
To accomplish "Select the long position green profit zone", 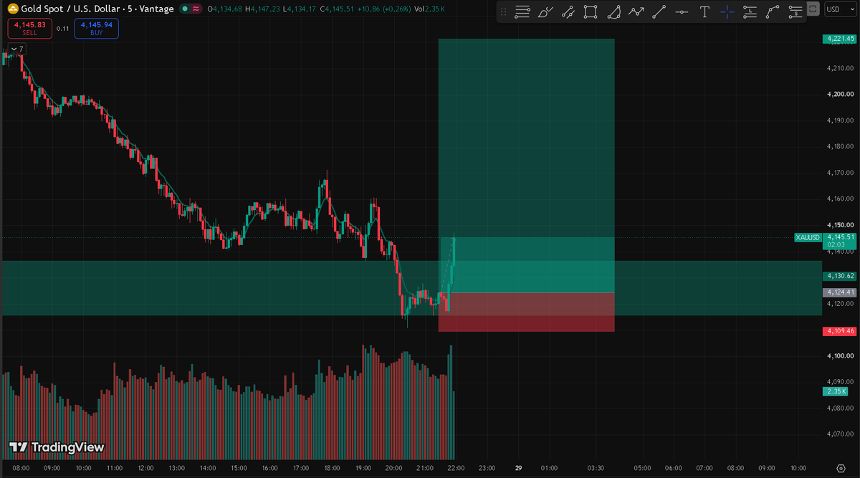I will point(527,166).
